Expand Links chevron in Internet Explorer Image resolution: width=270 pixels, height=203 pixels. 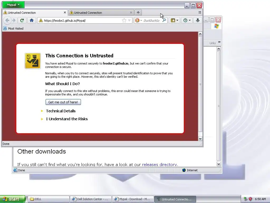219,42
